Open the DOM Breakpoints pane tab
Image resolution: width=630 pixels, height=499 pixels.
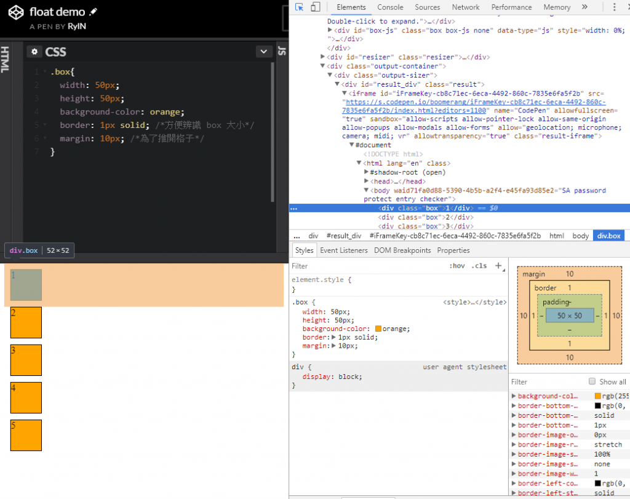pos(402,250)
